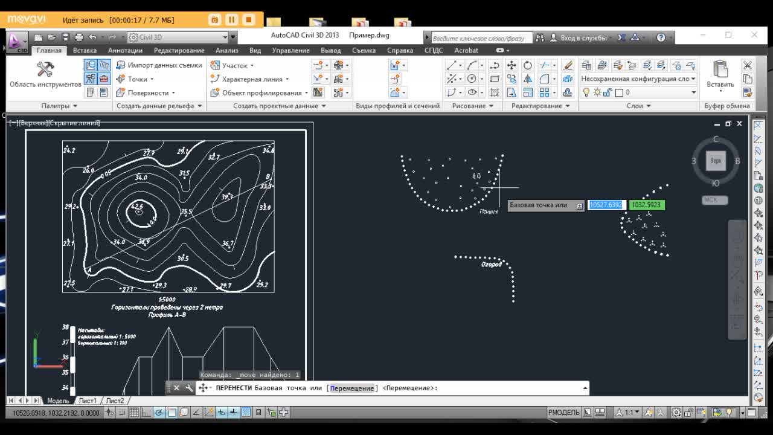773x435 pixels.
Task: Click the Scale tool icon
Action: click(528, 92)
